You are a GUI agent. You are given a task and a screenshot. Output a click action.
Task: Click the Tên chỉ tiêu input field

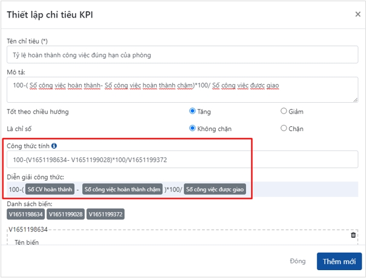182,55
